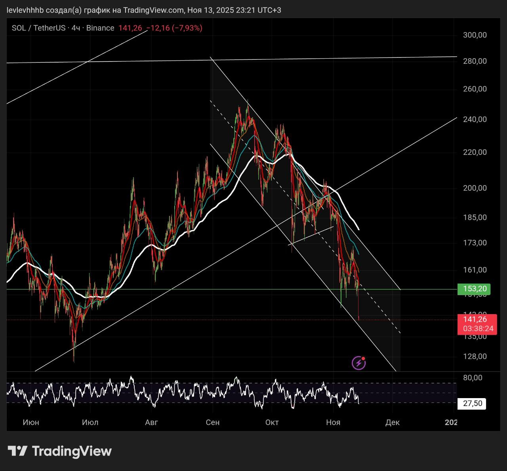507x471 pixels.
Task: Click the 200,00 level on price scale
Action: (475, 188)
